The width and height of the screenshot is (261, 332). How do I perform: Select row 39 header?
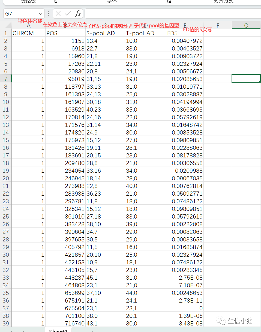(x=6, y=324)
